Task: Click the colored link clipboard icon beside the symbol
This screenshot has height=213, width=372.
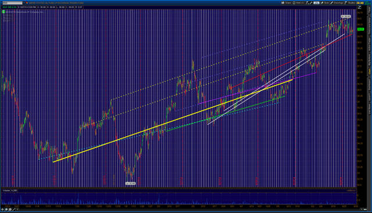Action: [x=27, y=3]
